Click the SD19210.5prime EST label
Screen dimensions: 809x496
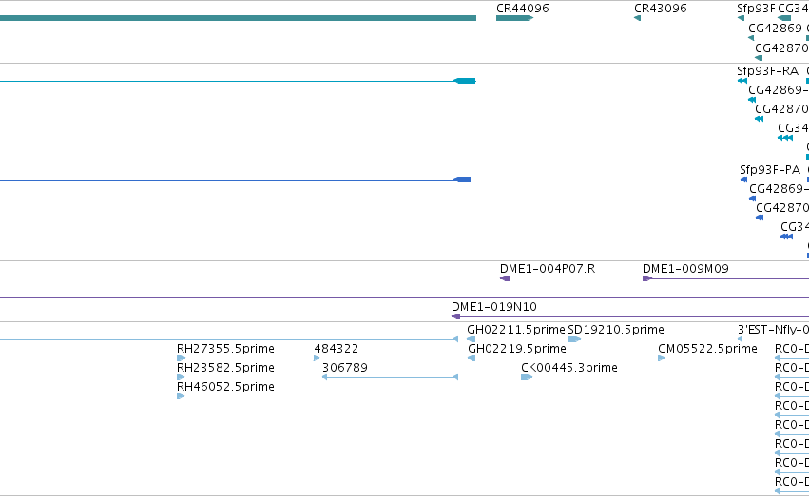click(x=616, y=330)
